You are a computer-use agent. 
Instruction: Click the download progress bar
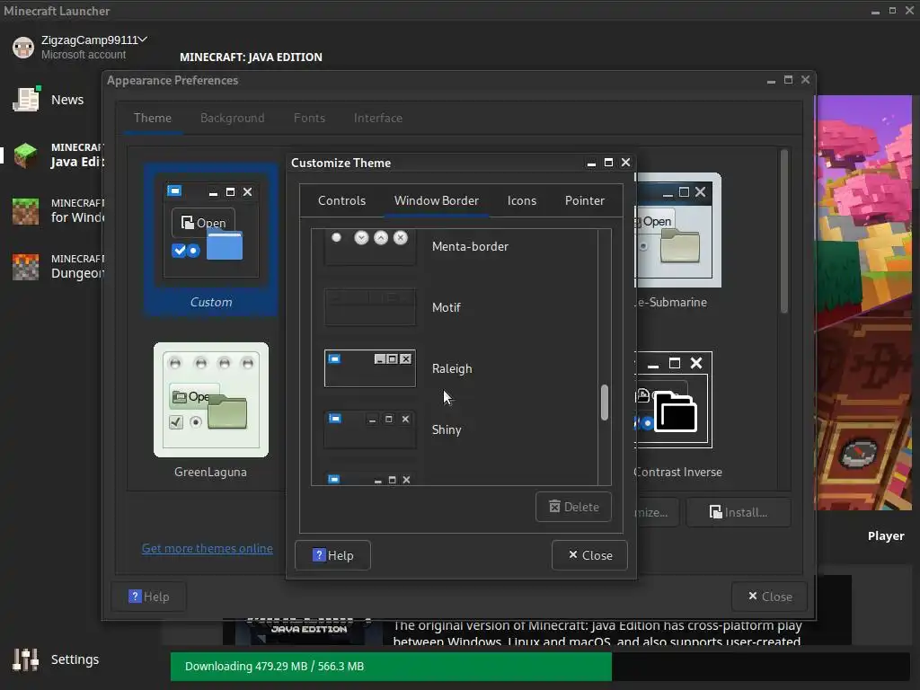pos(540,666)
